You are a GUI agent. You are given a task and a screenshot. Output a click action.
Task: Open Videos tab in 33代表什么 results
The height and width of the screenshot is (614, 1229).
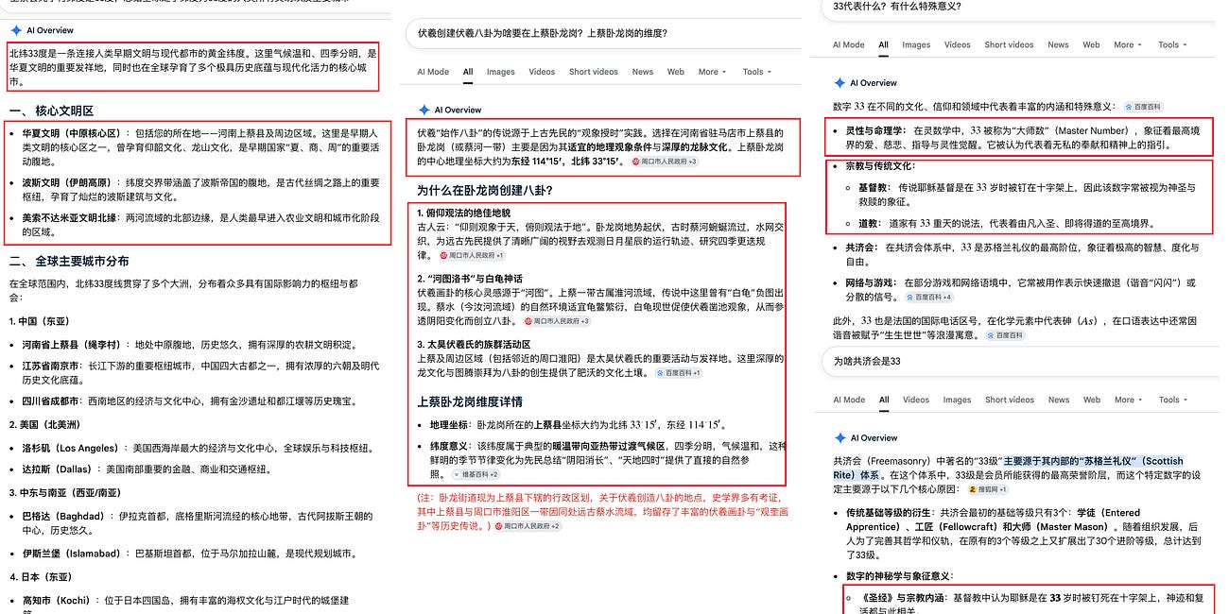click(x=958, y=44)
